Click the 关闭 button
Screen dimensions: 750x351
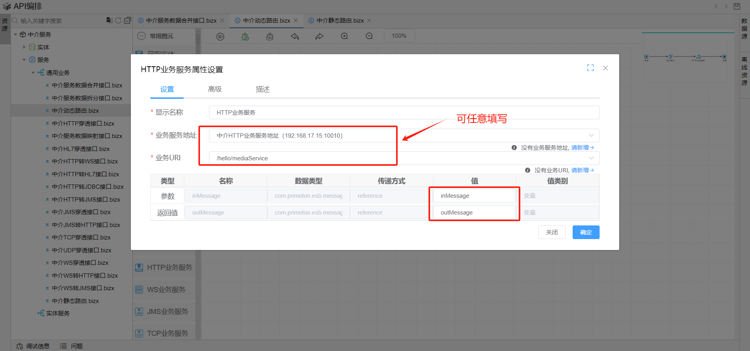coord(552,232)
